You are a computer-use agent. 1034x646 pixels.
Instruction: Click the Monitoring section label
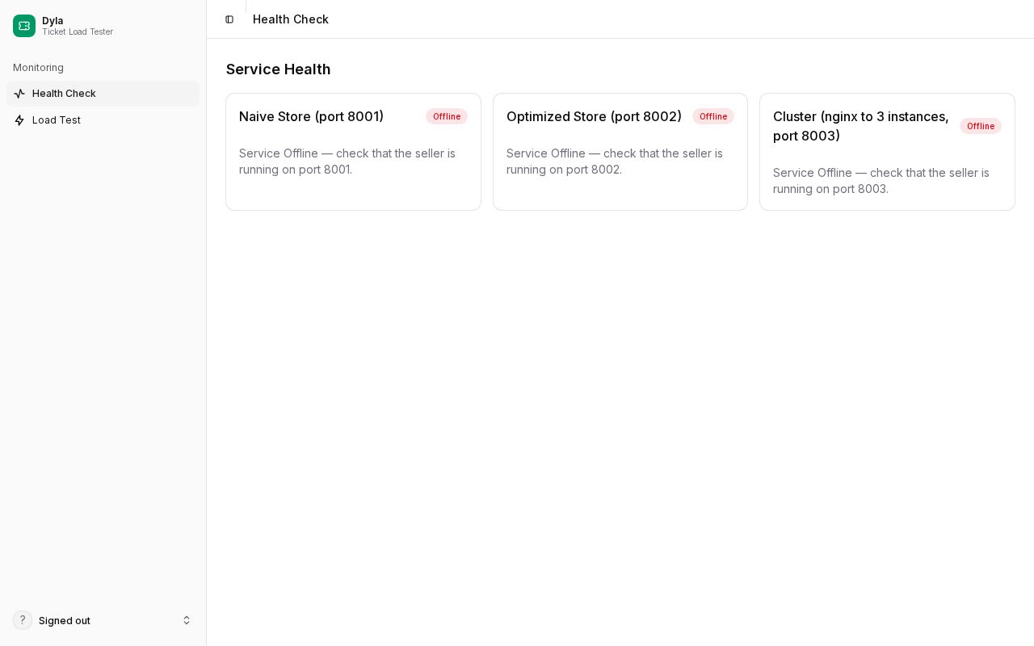(38, 68)
